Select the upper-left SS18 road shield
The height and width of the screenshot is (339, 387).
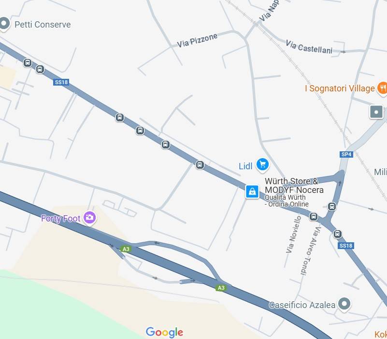61,82
